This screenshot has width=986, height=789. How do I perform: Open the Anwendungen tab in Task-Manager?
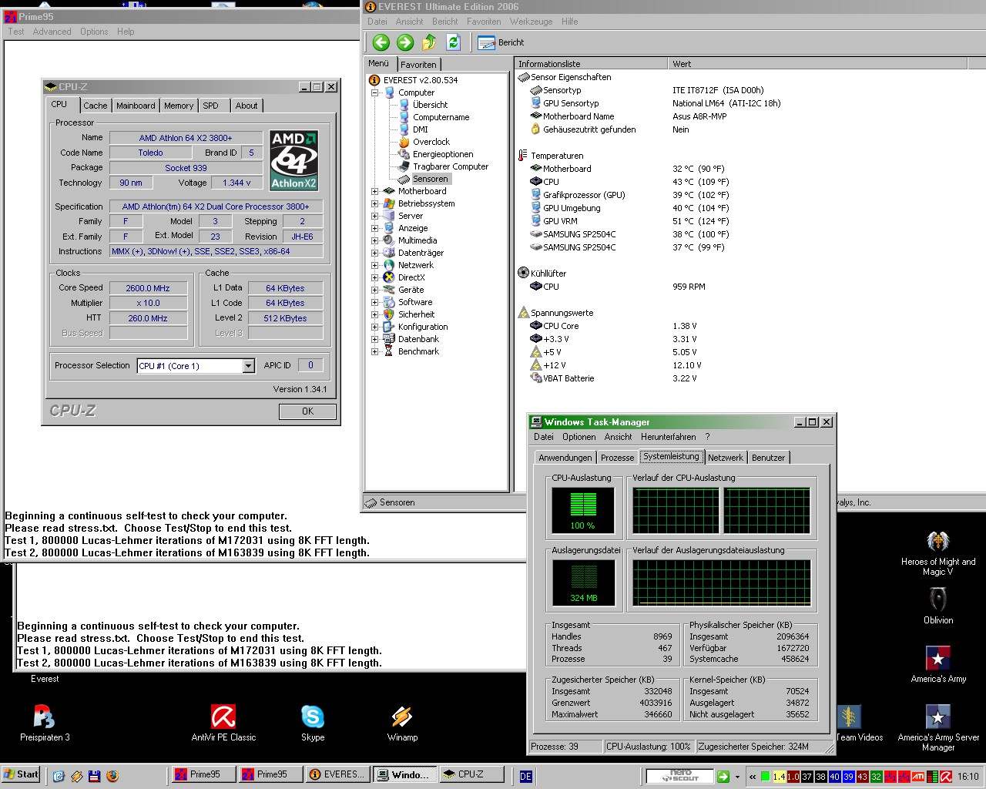[x=565, y=458]
